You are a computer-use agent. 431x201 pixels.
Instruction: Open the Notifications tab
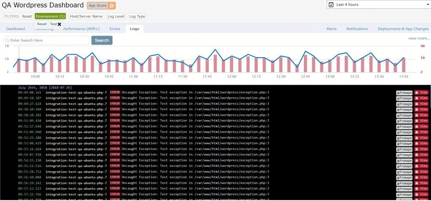click(x=357, y=29)
